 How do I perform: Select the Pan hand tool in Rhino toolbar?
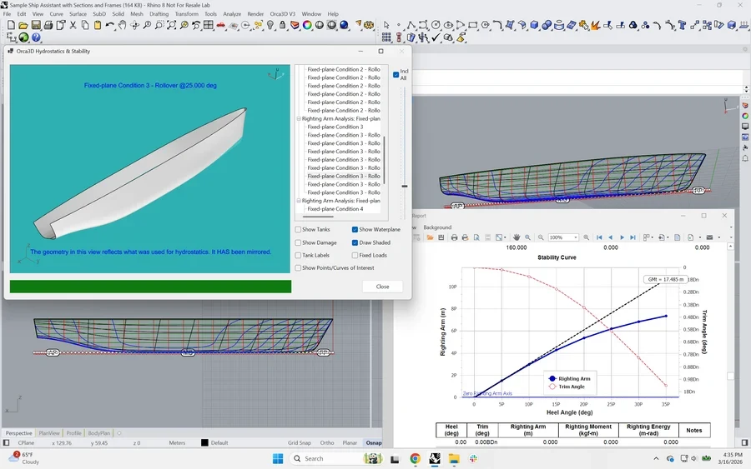coord(122,25)
